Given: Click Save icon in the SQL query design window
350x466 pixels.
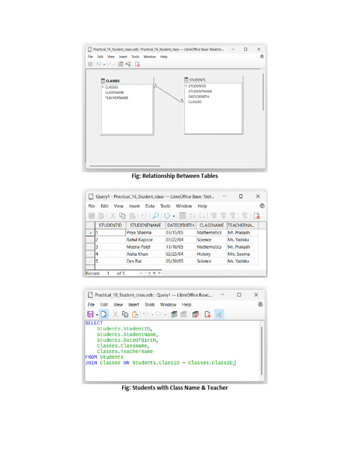Looking at the screenshot, I should (x=91, y=314).
